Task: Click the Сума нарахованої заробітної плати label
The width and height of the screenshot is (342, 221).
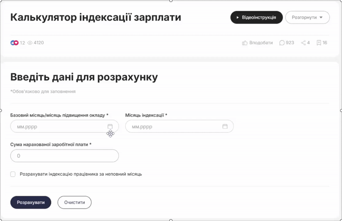Action: pyautogui.click(x=51, y=144)
